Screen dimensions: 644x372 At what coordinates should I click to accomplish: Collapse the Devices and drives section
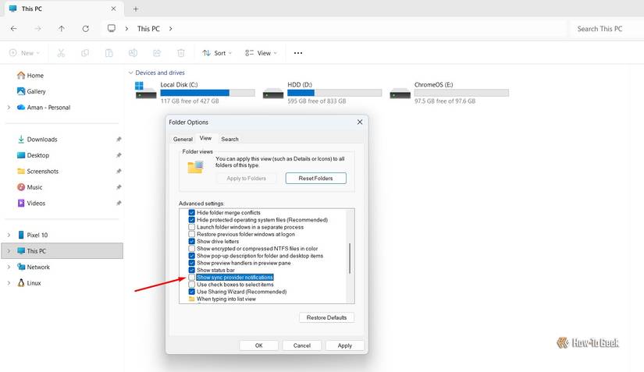pos(130,73)
